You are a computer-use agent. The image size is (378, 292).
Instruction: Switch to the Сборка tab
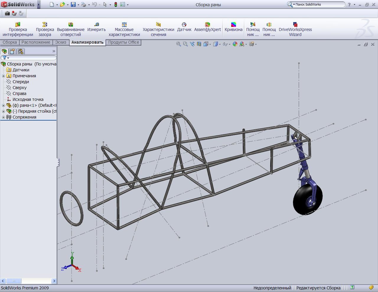pyautogui.click(x=10, y=42)
